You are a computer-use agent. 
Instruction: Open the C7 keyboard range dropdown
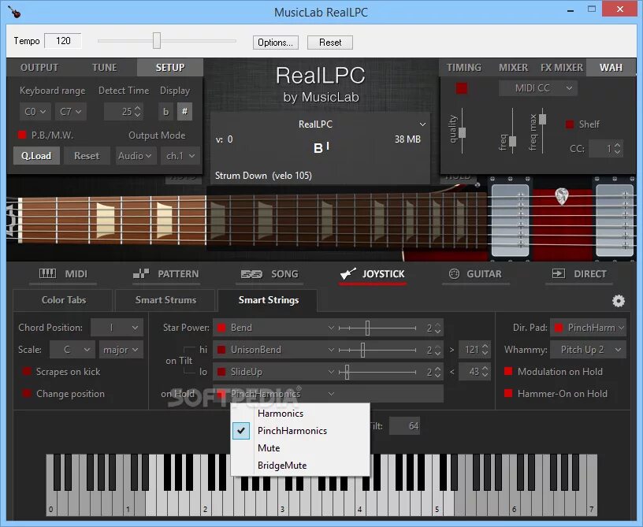[x=71, y=111]
